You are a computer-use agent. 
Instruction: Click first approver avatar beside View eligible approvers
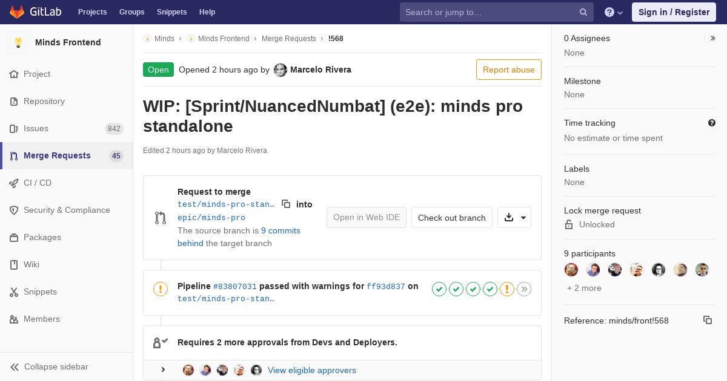tap(188, 370)
